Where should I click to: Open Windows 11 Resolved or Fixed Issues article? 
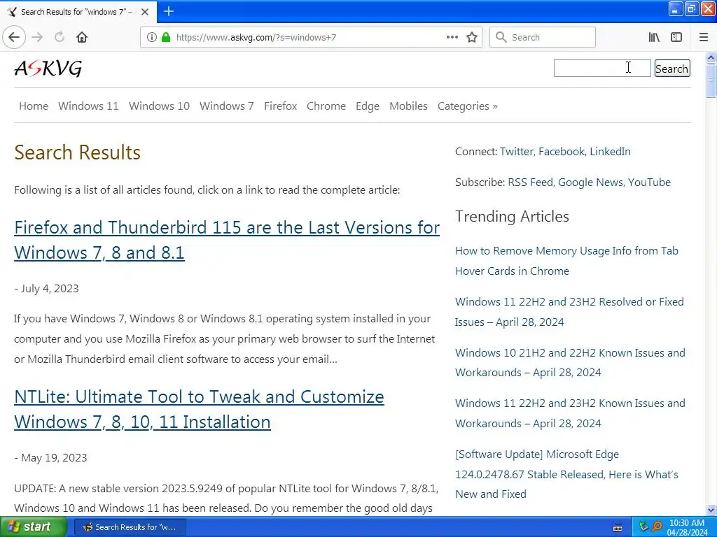[x=569, y=312]
